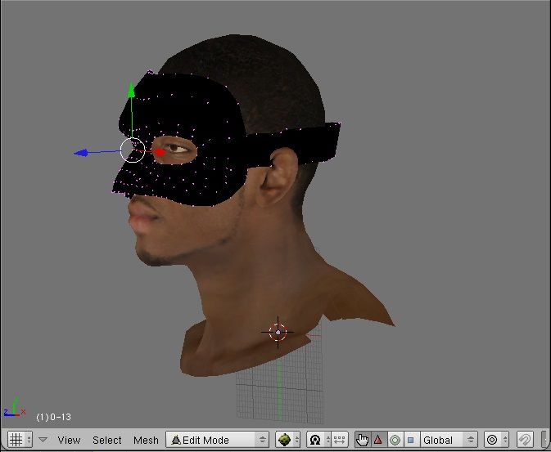This screenshot has width=551, height=452.
Task: Open the Mesh menu
Action: coord(146,440)
